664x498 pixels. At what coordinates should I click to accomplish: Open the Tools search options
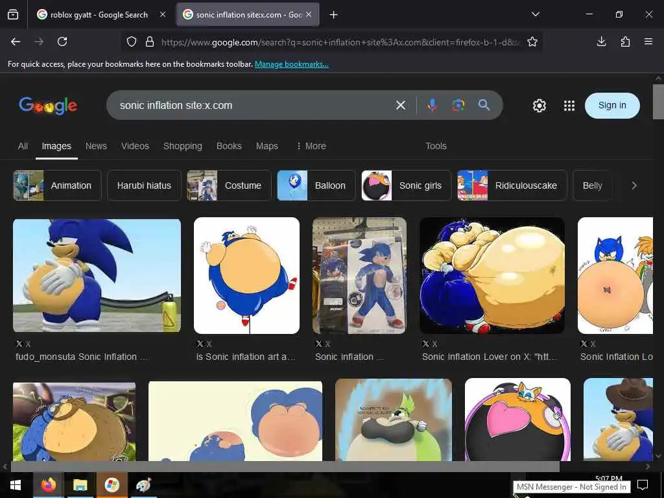coord(436,146)
